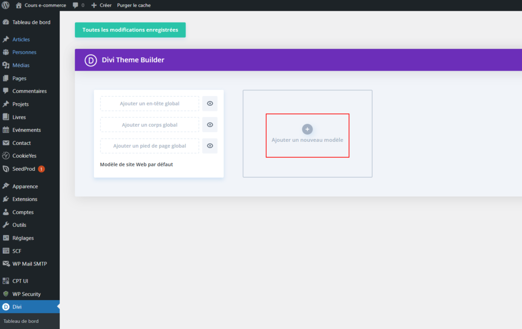
Task: Click Ajouter un pied de page global
Action: coord(149,146)
